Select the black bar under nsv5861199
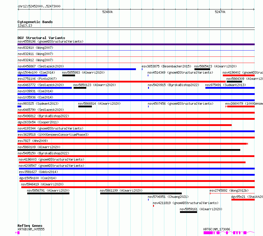 point(141,193)
